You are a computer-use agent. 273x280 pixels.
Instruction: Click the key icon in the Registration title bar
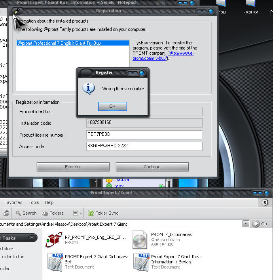[x=17, y=11]
